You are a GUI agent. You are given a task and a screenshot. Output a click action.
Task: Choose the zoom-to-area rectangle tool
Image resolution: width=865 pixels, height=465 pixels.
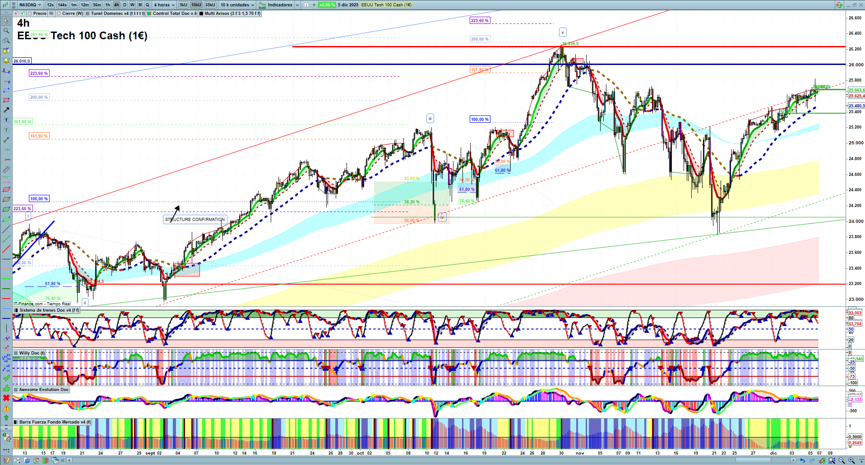pos(6,41)
